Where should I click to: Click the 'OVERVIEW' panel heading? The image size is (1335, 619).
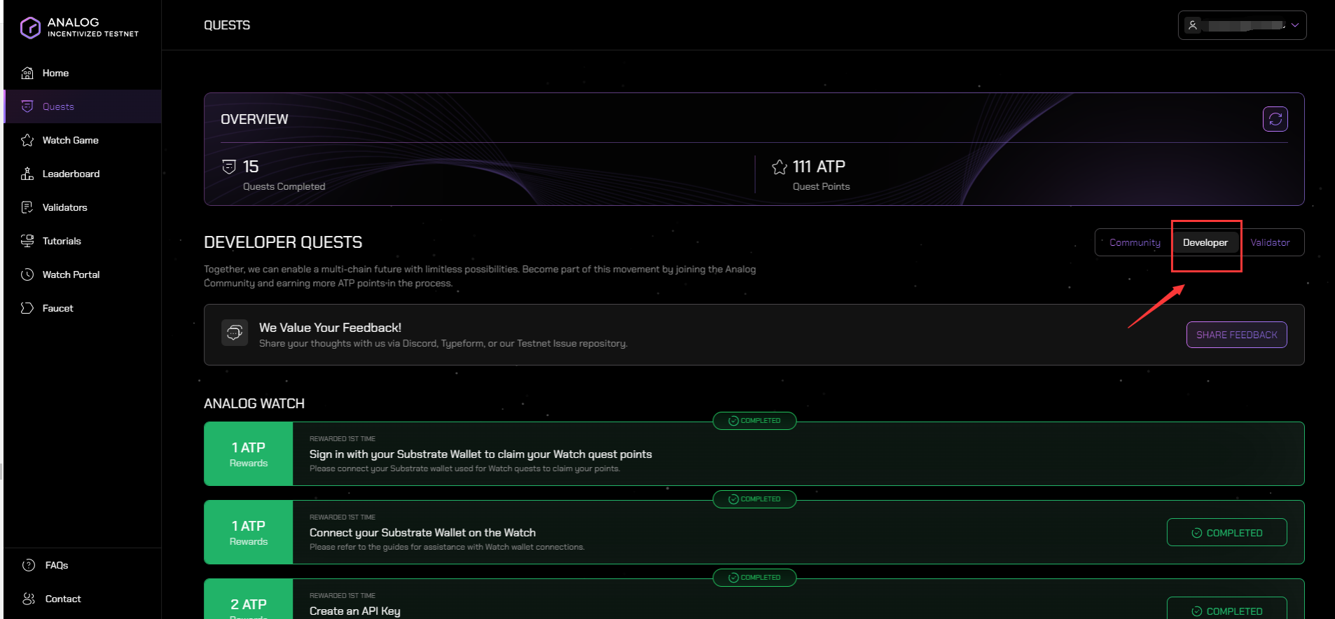254,119
